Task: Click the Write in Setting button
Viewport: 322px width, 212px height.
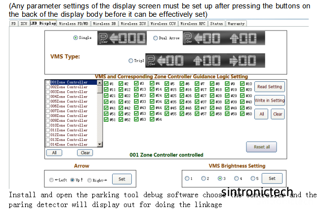Action: tap(270, 100)
